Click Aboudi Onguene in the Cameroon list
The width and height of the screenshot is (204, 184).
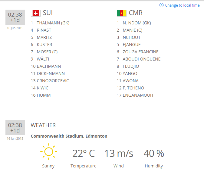coord(141,59)
